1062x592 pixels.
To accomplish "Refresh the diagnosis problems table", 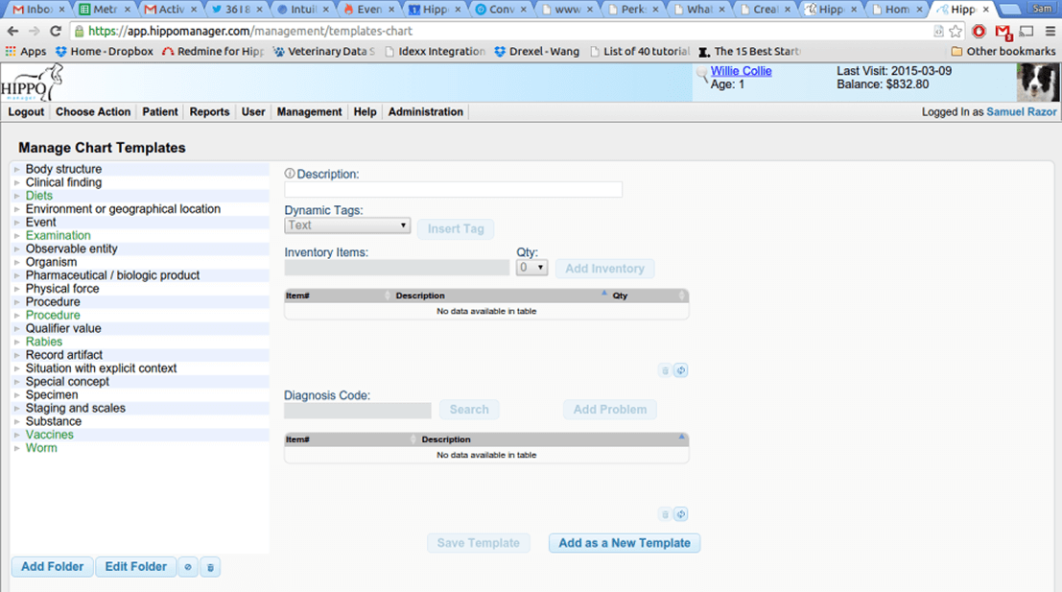I will [681, 514].
